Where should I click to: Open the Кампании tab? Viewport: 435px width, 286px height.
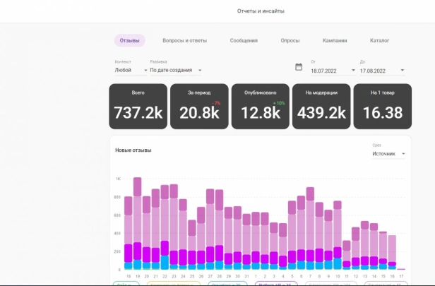point(335,40)
